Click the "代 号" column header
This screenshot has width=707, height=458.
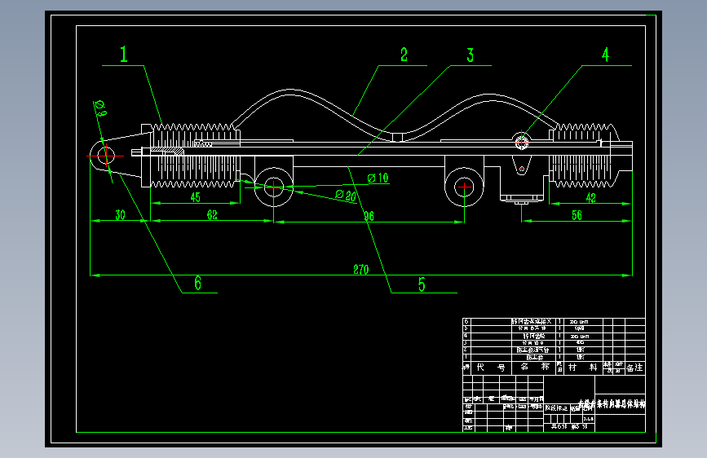point(491,368)
